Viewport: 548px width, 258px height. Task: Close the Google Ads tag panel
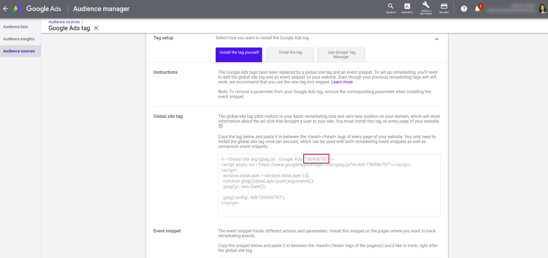96,28
